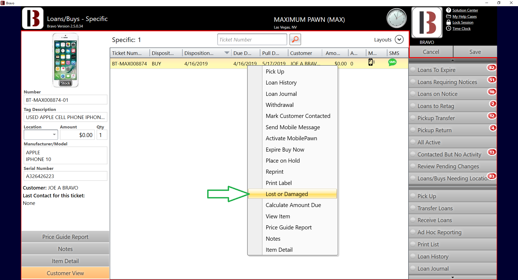This screenshot has width=518, height=280.
Task: Click the Item Detail left panel button
Action: pyautogui.click(x=65, y=261)
